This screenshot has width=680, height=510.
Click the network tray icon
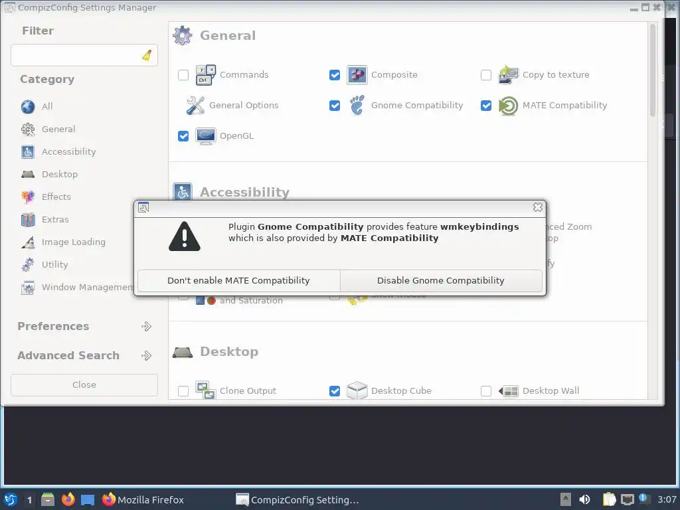click(627, 499)
